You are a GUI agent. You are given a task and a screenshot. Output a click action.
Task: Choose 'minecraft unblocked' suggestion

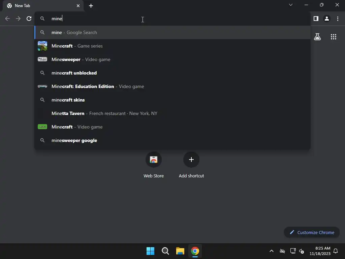pos(172,73)
